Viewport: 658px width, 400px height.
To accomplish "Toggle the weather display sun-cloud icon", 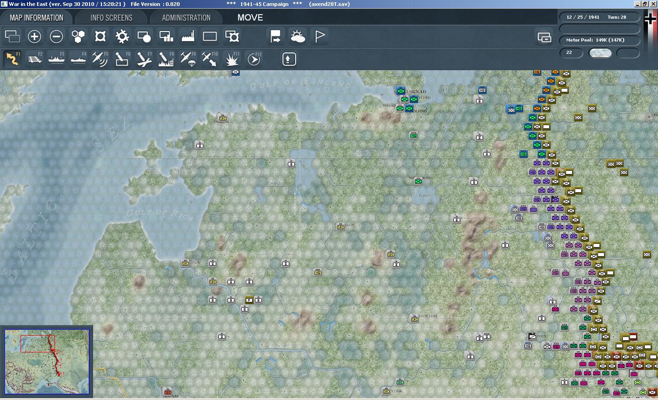I will click(x=297, y=36).
